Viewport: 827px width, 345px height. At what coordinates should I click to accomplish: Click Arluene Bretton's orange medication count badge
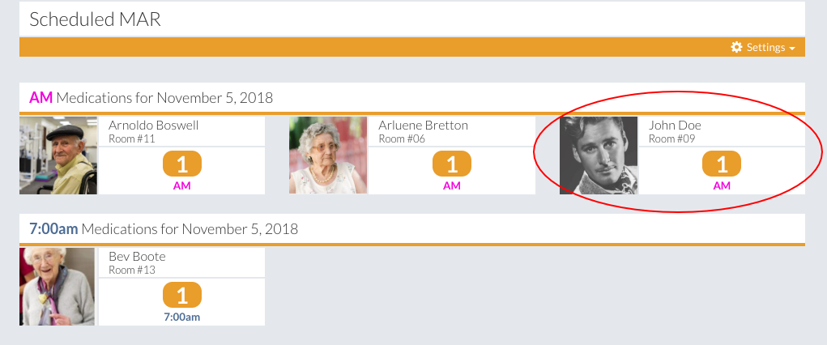tap(452, 164)
